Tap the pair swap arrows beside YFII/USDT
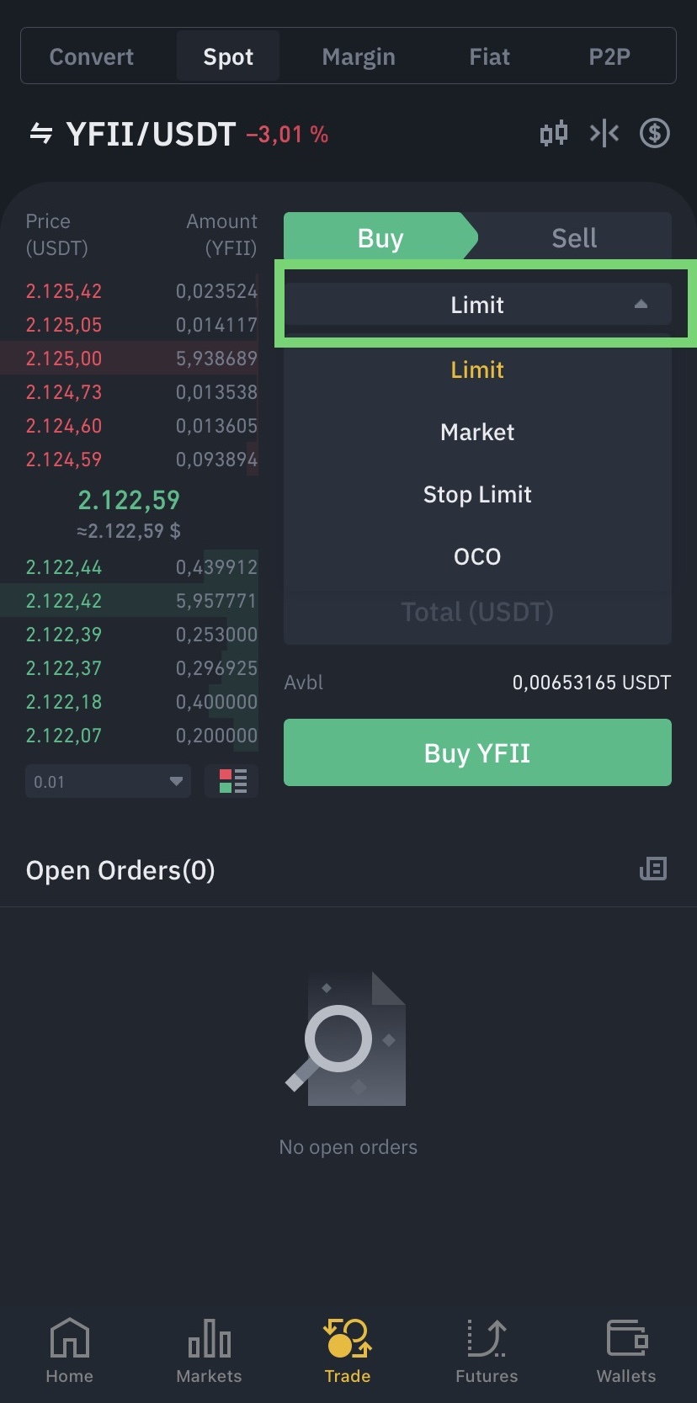Image resolution: width=697 pixels, height=1403 pixels. (x=41, y=133)
